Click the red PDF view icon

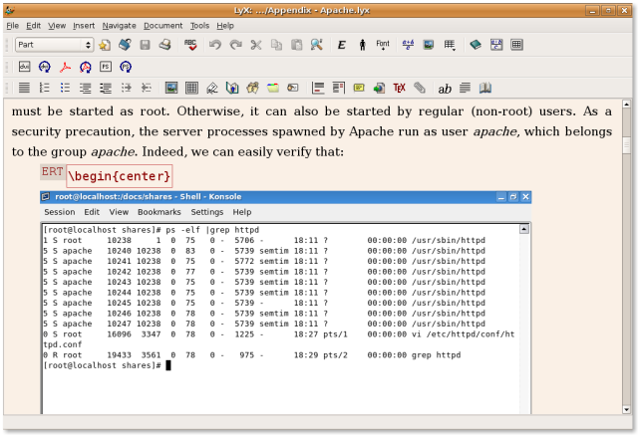(65, 67)
